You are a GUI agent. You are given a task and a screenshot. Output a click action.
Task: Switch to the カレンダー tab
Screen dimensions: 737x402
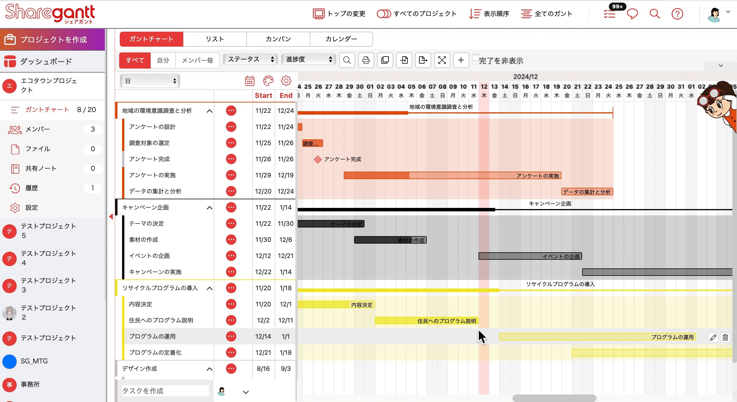click(341, 39)
